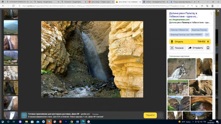
Task: Open the arc.fergananews.com source link
Action: click(179, 20)
